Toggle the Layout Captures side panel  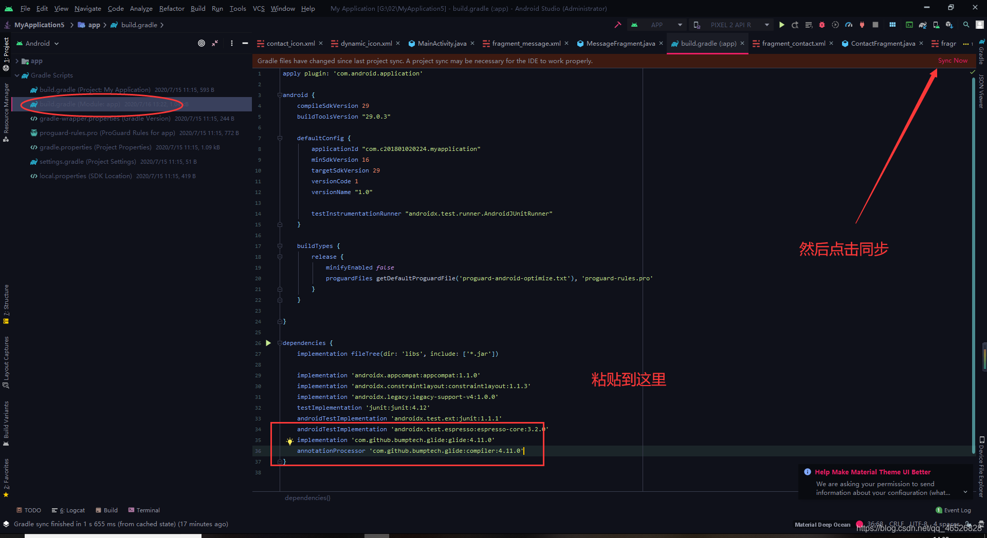[6, 362]
